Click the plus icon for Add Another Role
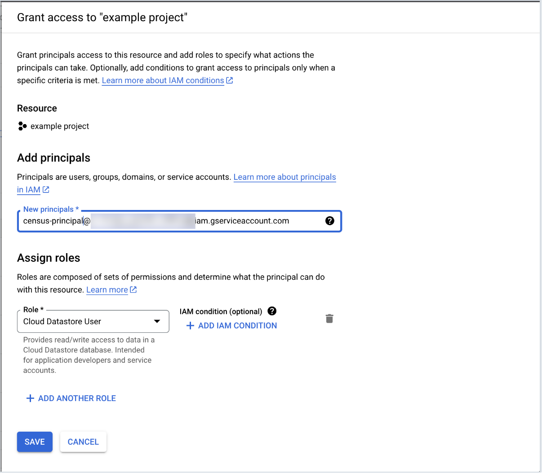Screen dimensions: 542x473 pos(30,398)
